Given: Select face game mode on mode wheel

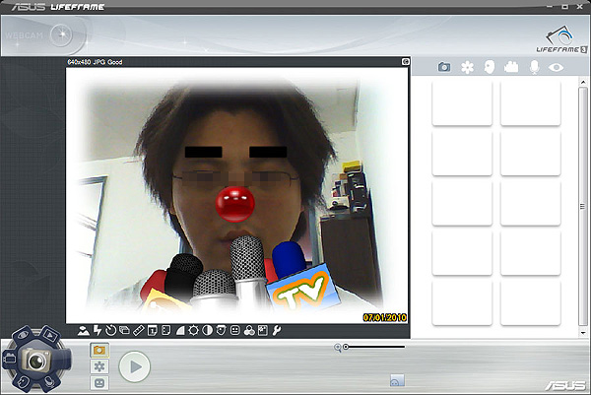Looking at the screenshot, I should coord(23,382).
